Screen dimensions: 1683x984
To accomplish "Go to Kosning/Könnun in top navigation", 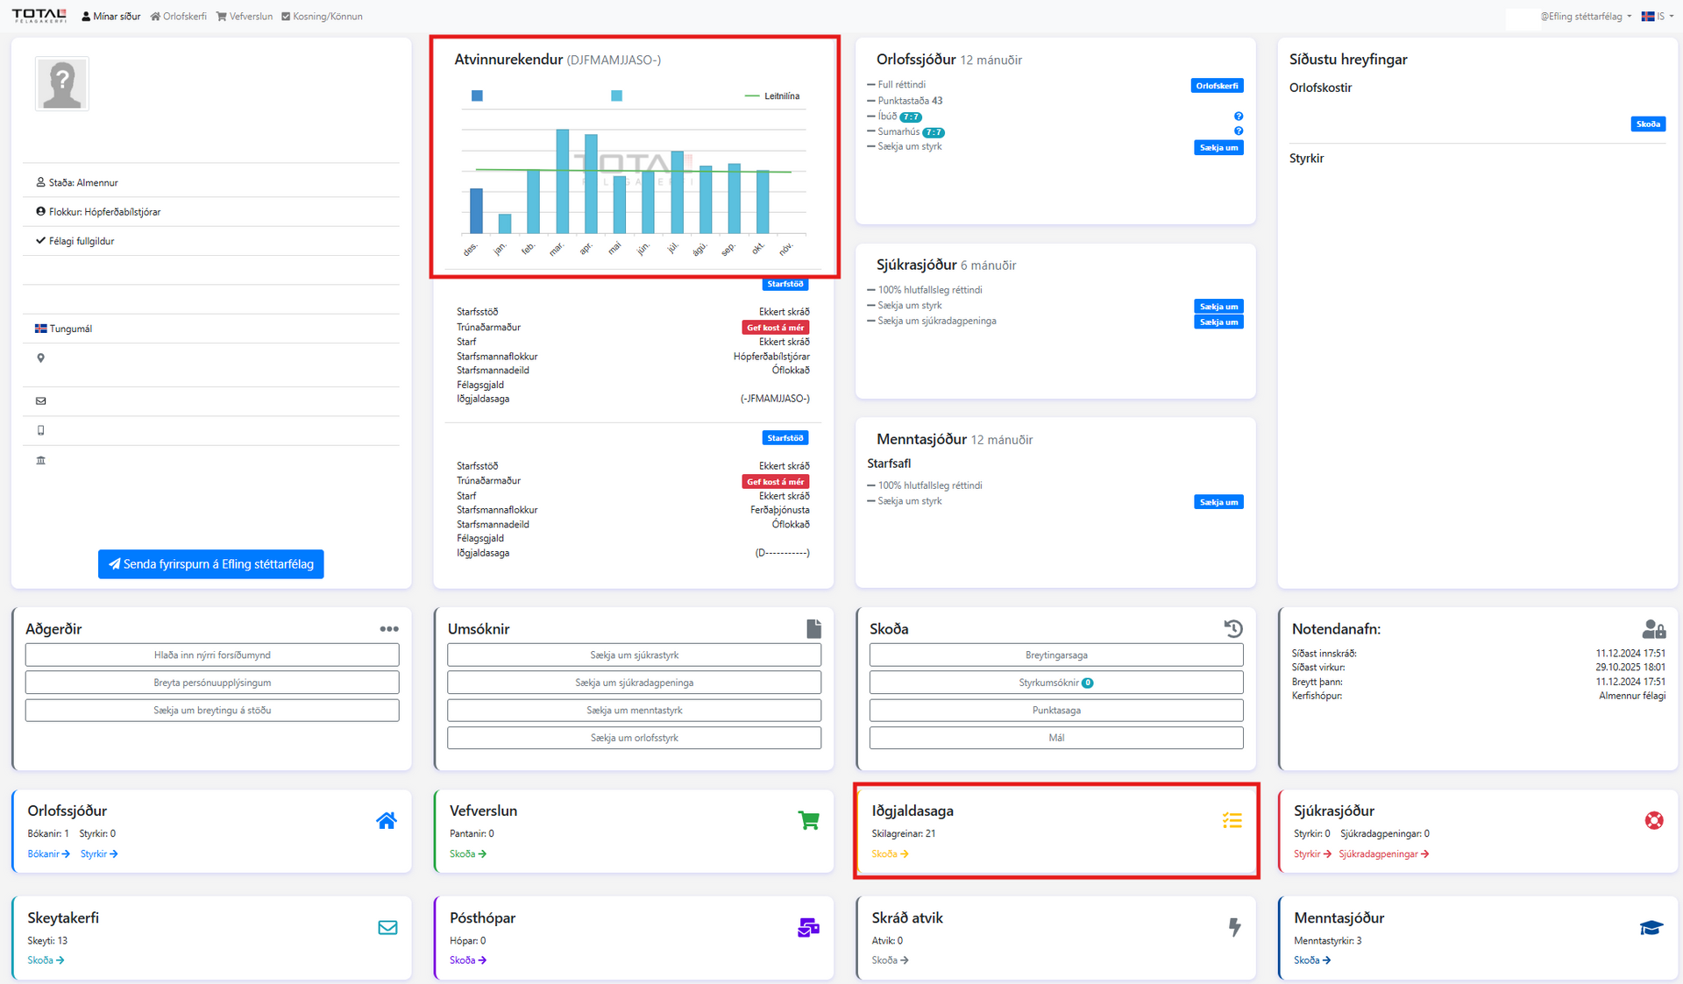I will (322, 17).
